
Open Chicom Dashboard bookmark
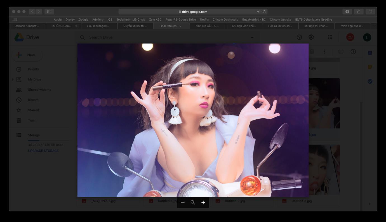point(225,20)
